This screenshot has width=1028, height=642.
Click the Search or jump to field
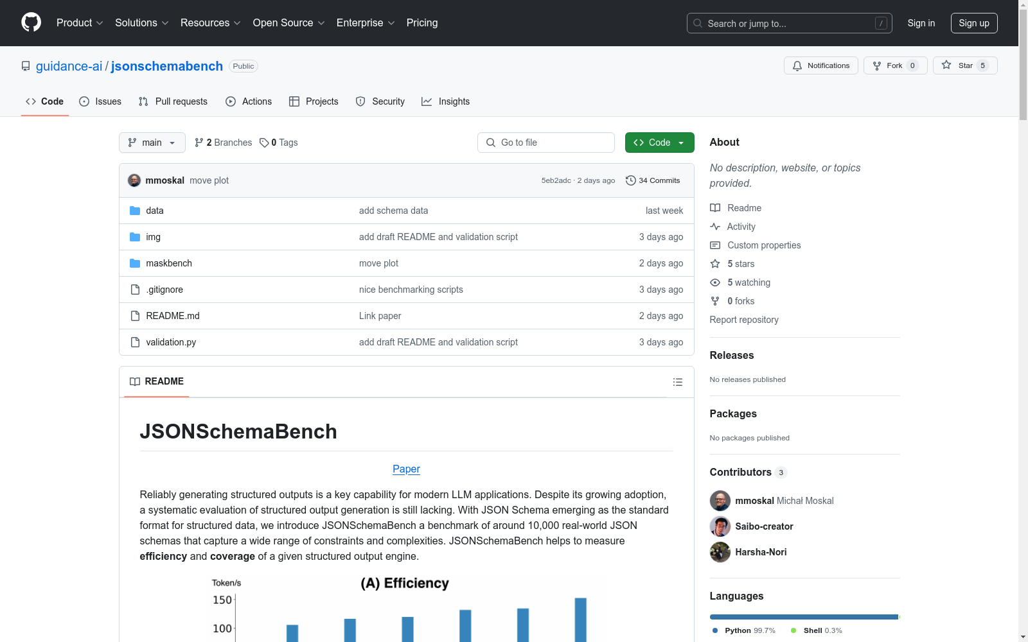[790, 23]
